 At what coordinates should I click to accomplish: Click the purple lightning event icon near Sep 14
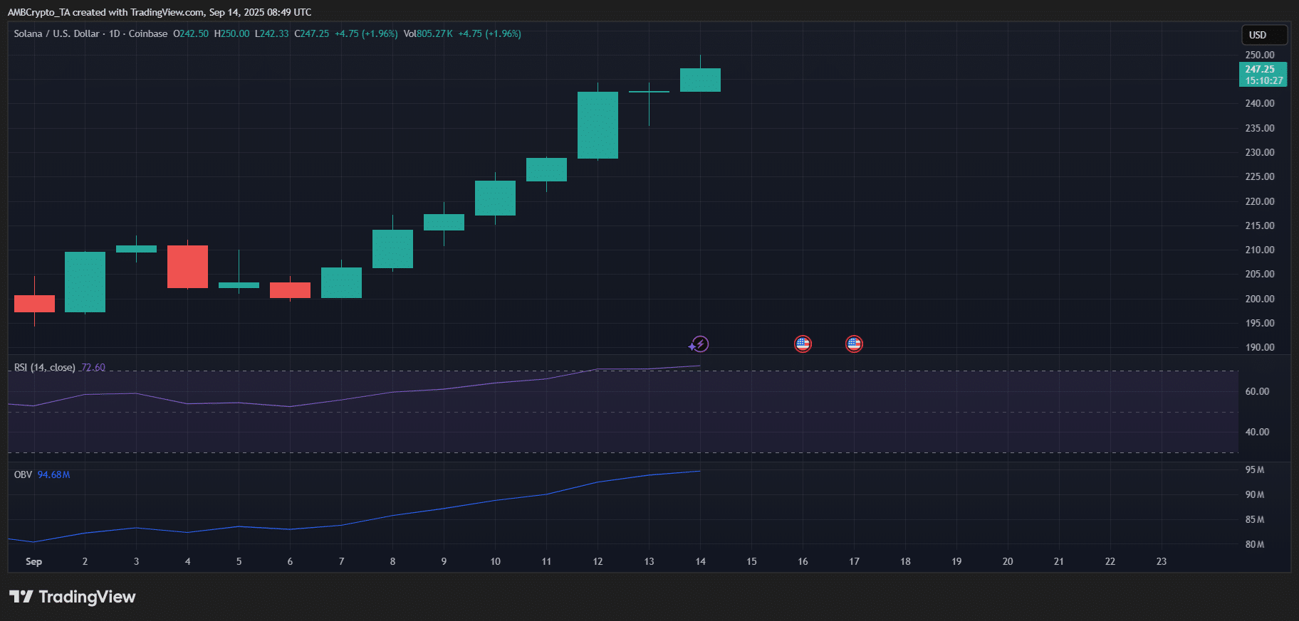coord(699,344)
